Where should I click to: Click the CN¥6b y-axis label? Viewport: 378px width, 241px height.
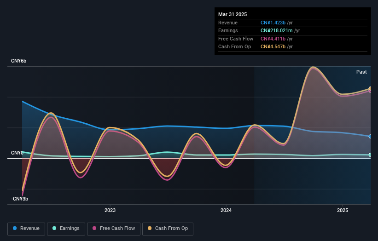[18, 61]
